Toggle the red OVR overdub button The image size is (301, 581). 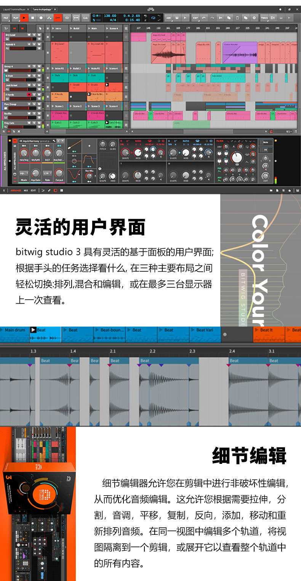pyautogui.click(x=58, y=18)
